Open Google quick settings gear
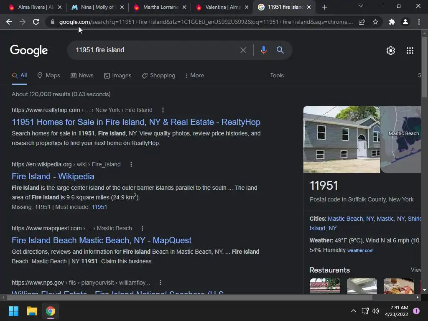Image resolution: width=428 pixels, height=321 pixels. [x=391, y=51]
